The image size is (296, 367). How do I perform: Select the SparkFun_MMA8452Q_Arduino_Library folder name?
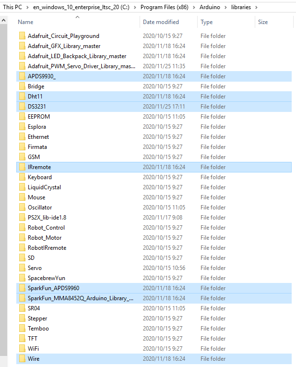tap(81, 298)
